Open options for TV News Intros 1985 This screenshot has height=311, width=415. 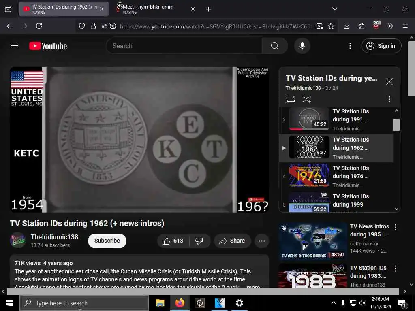(x=395, y=227)
